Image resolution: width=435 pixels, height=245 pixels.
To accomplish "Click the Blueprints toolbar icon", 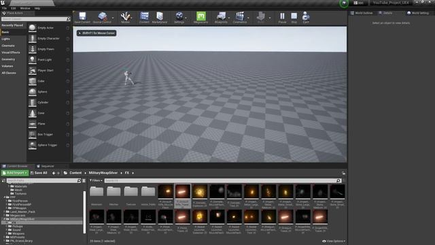I will [221, 16].
